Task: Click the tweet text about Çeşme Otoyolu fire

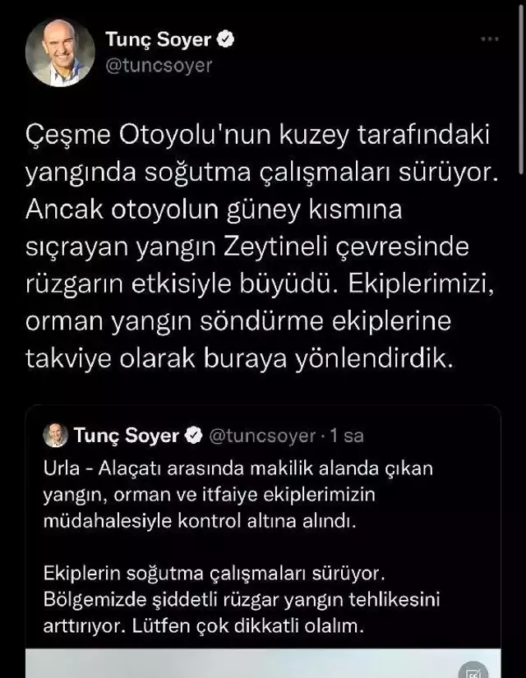Action: pyautogui.click(x=263, y=242)
